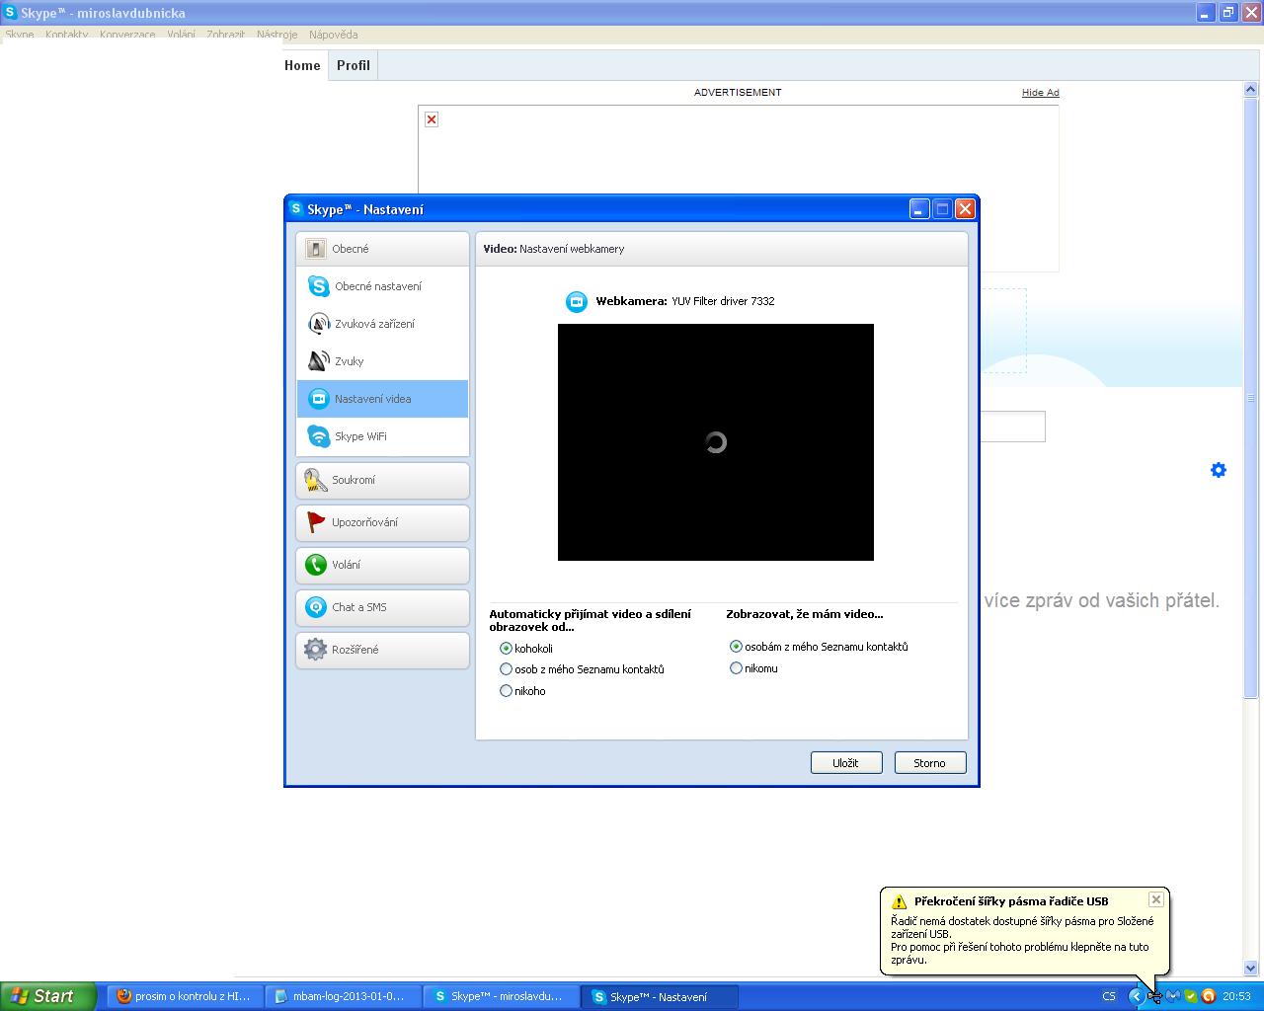Click the Zvuky speaker icon
The width and height of the screenshot is (1264, 1011).
pos(318,361)
